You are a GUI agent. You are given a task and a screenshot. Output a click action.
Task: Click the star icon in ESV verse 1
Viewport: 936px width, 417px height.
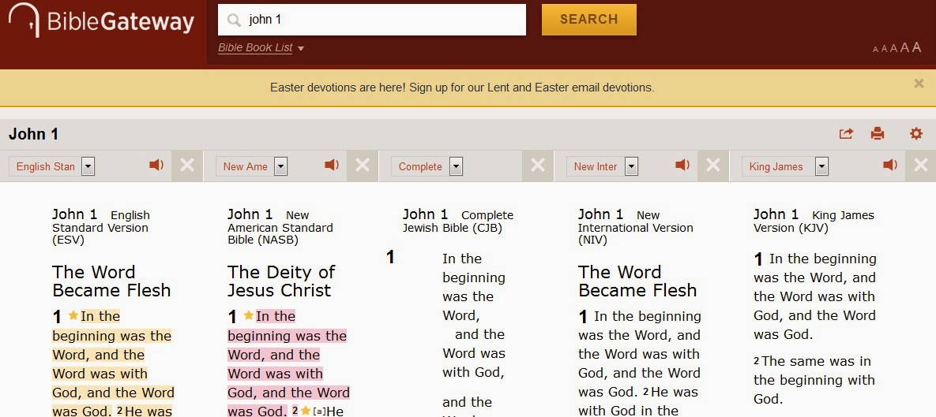(73, 315)
